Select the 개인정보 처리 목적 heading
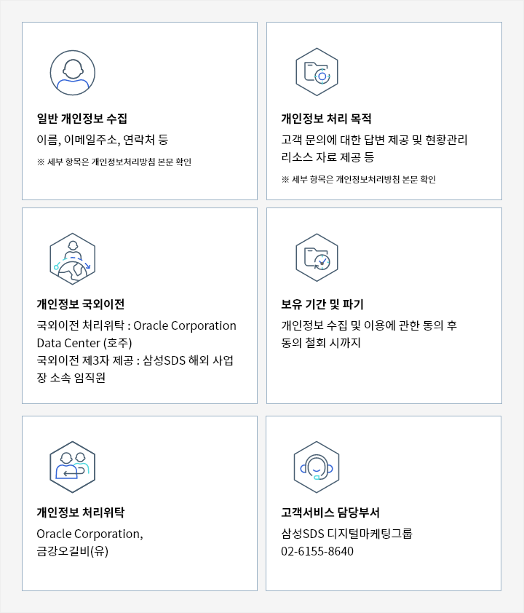The image size is (524, 613). (326, 119)
